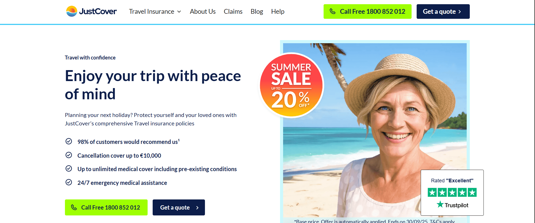Click the green Trustpilot star logo
This screenshot has height=223, width=535.
click(440, 204)
